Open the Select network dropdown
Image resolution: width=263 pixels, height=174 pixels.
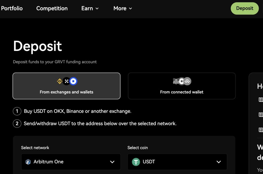(71, 162)
